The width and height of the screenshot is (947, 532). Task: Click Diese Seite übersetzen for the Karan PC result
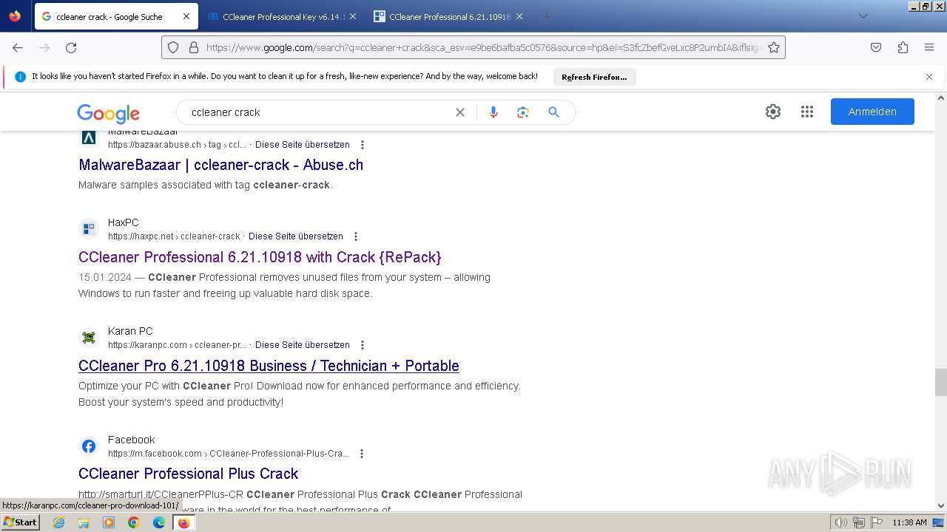303,345
